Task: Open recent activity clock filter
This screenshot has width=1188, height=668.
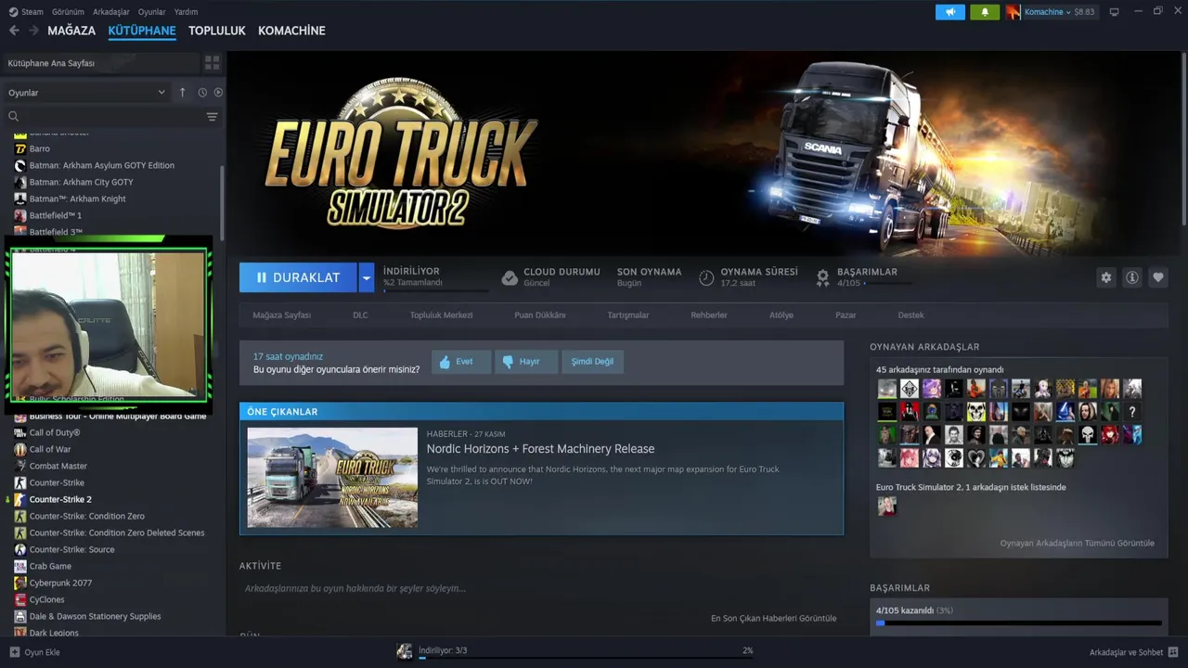Action: pos(202,92)
